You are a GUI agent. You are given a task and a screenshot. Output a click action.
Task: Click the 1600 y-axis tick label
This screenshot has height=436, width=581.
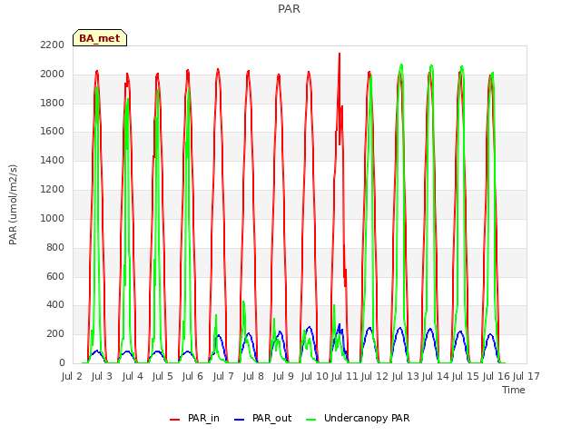(53, 131)
